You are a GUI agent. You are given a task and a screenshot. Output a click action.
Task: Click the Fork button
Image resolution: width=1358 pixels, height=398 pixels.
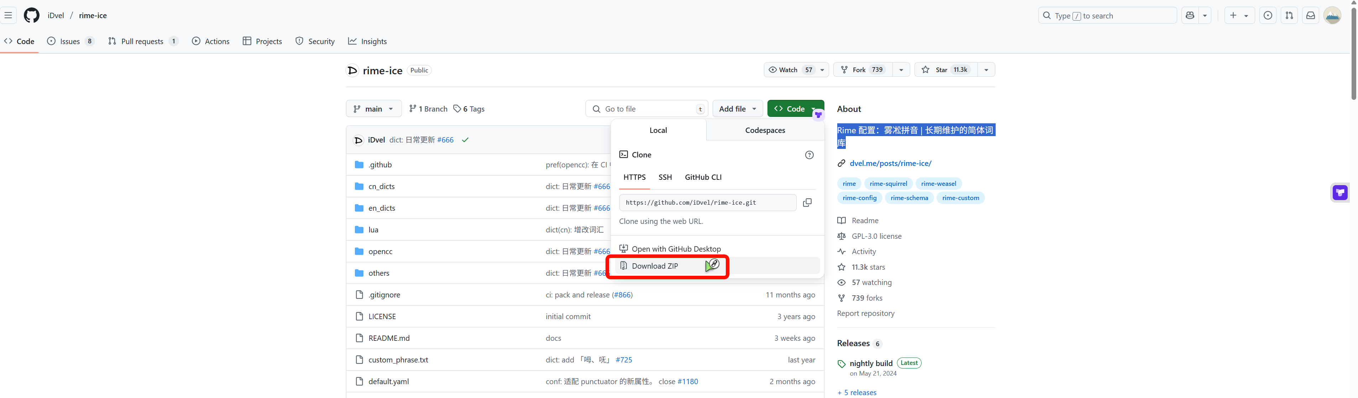click(862, 70)
